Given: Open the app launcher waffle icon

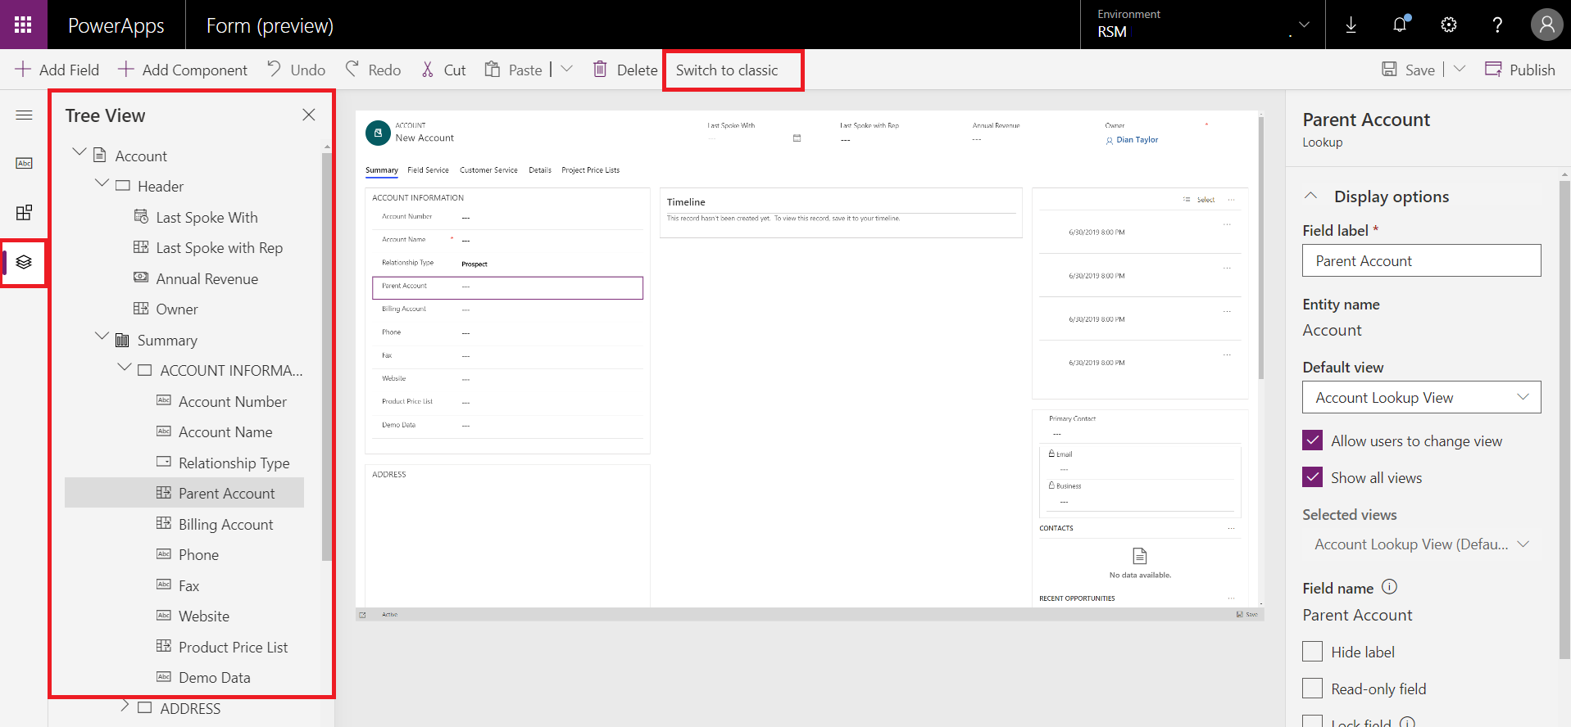Looking at the screenshot, I should [x=23, y=25].
